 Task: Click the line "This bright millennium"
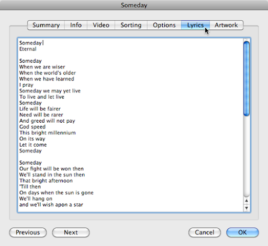48,133
